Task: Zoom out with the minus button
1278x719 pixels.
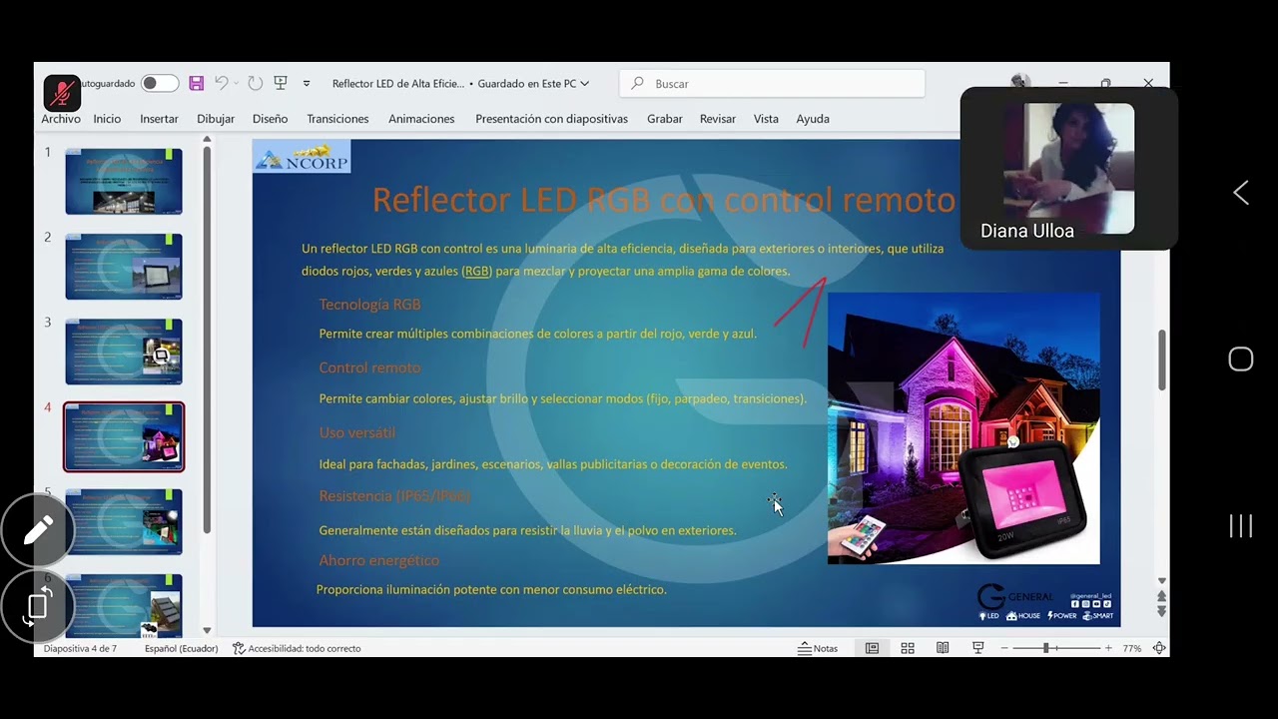Action: click(1004, 648)
